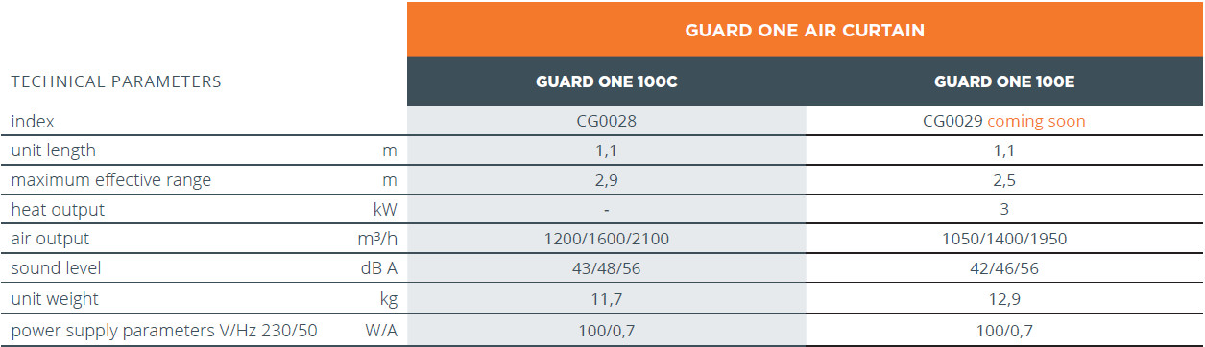The height and width of the screenshot is (347, 1205).
Task: Click the heat output value 3 for 100E
Action: [x=1004, y=209]
